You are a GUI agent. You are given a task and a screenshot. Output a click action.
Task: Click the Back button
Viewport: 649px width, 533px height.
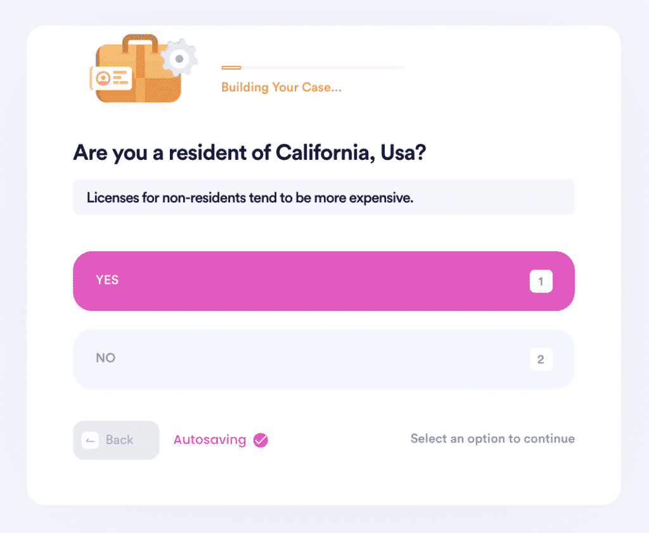[x=116, y=440]
